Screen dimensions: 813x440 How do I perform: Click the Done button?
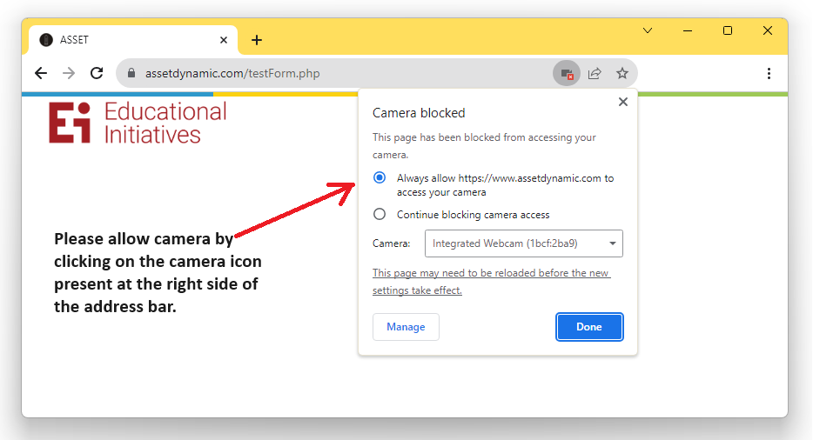pos(589,327)
